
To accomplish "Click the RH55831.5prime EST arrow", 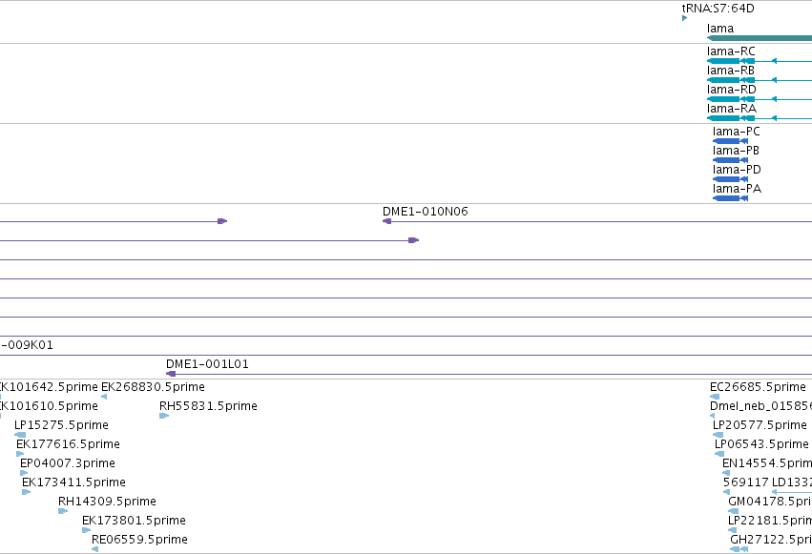I will tap(164, 416).
